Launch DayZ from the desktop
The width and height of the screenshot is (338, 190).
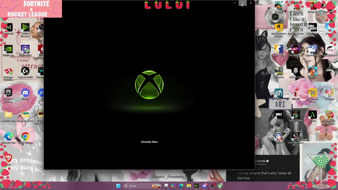coord(279,116)
